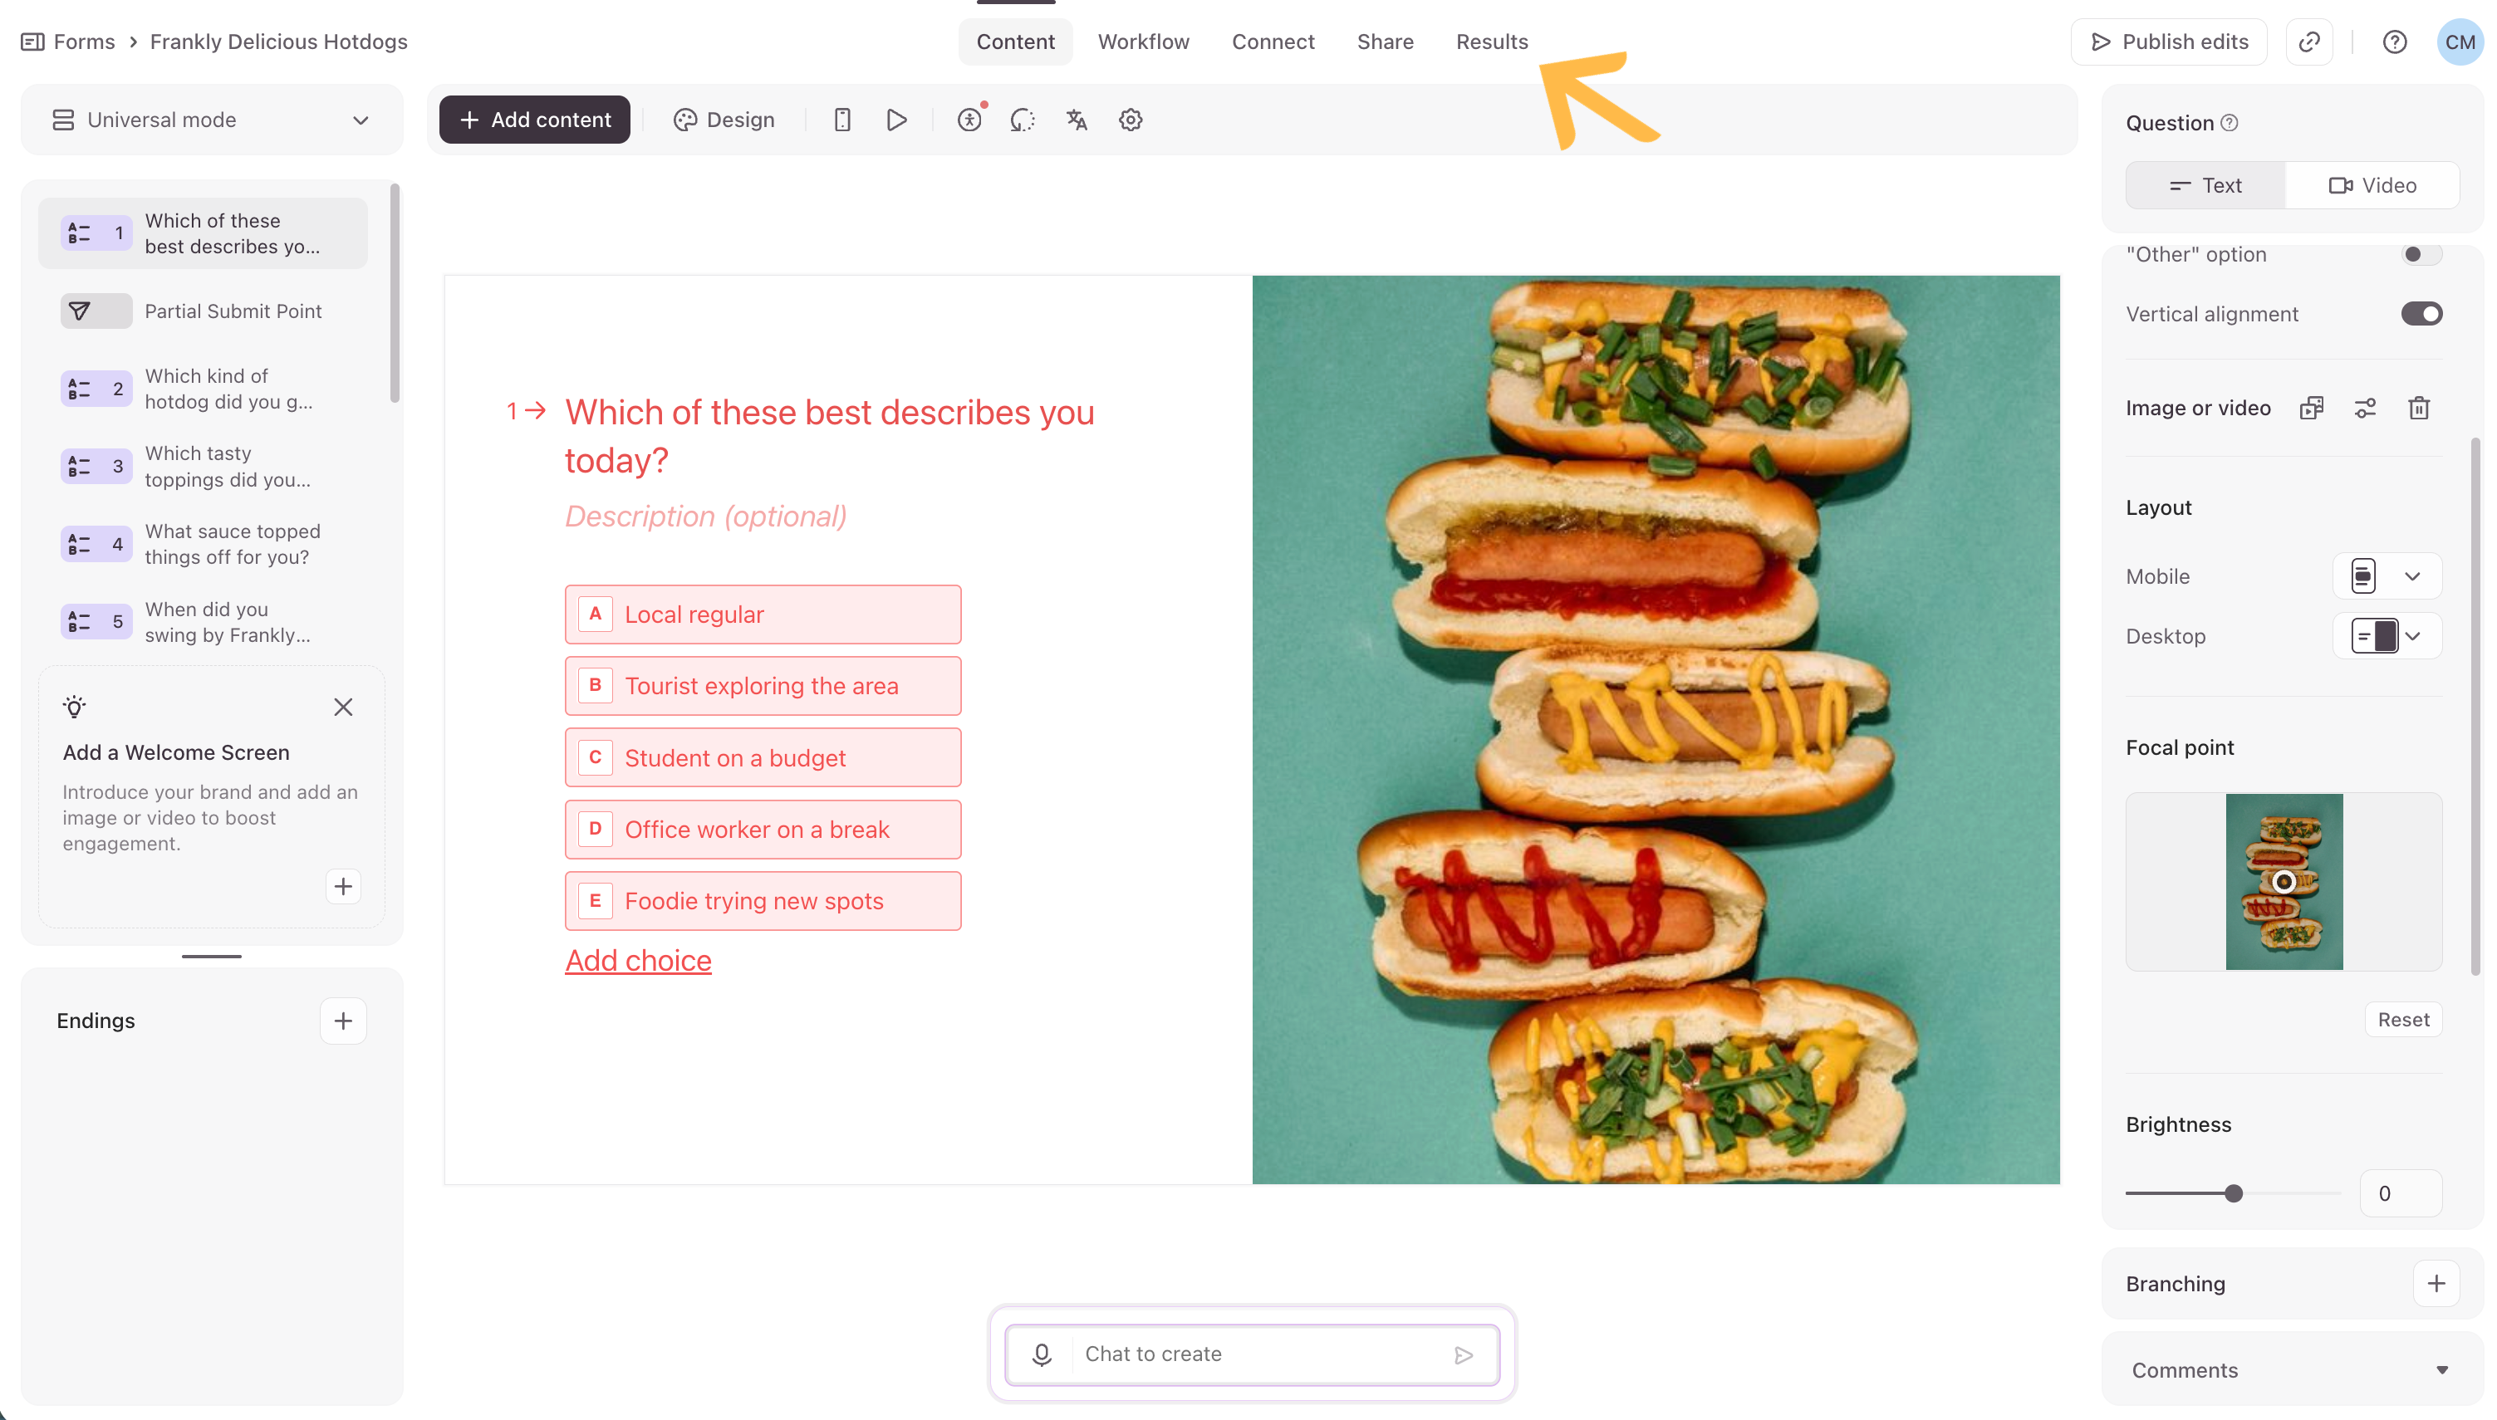
Task: Open the Results tab
Action: 1491,42
